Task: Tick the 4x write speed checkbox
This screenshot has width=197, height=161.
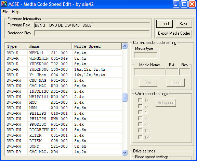Action: click(140, 112)
